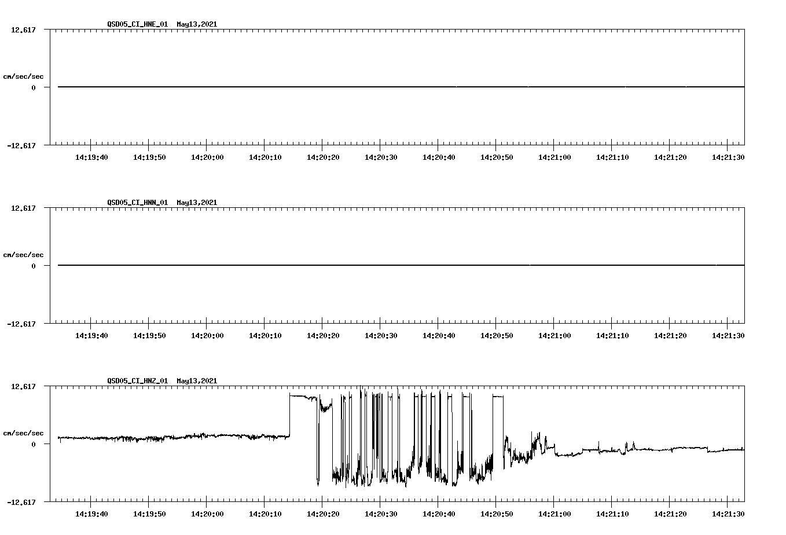
Task: Select the QSD05_CI_HNN_01 channel label
Action: 137,203
